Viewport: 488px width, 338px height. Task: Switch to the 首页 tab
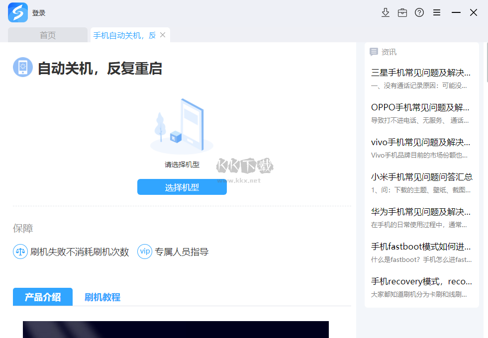(47, 35)
